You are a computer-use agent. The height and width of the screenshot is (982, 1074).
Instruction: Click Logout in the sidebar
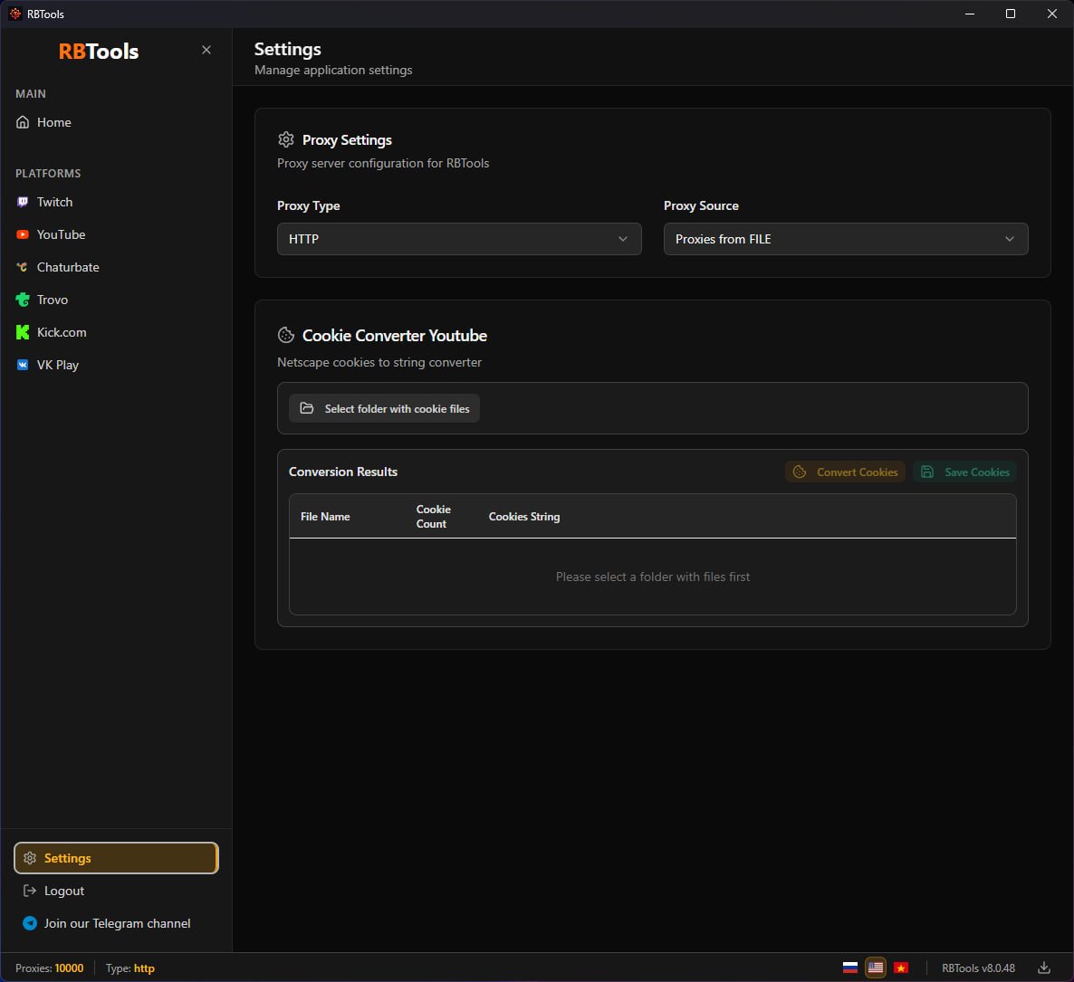63,891
